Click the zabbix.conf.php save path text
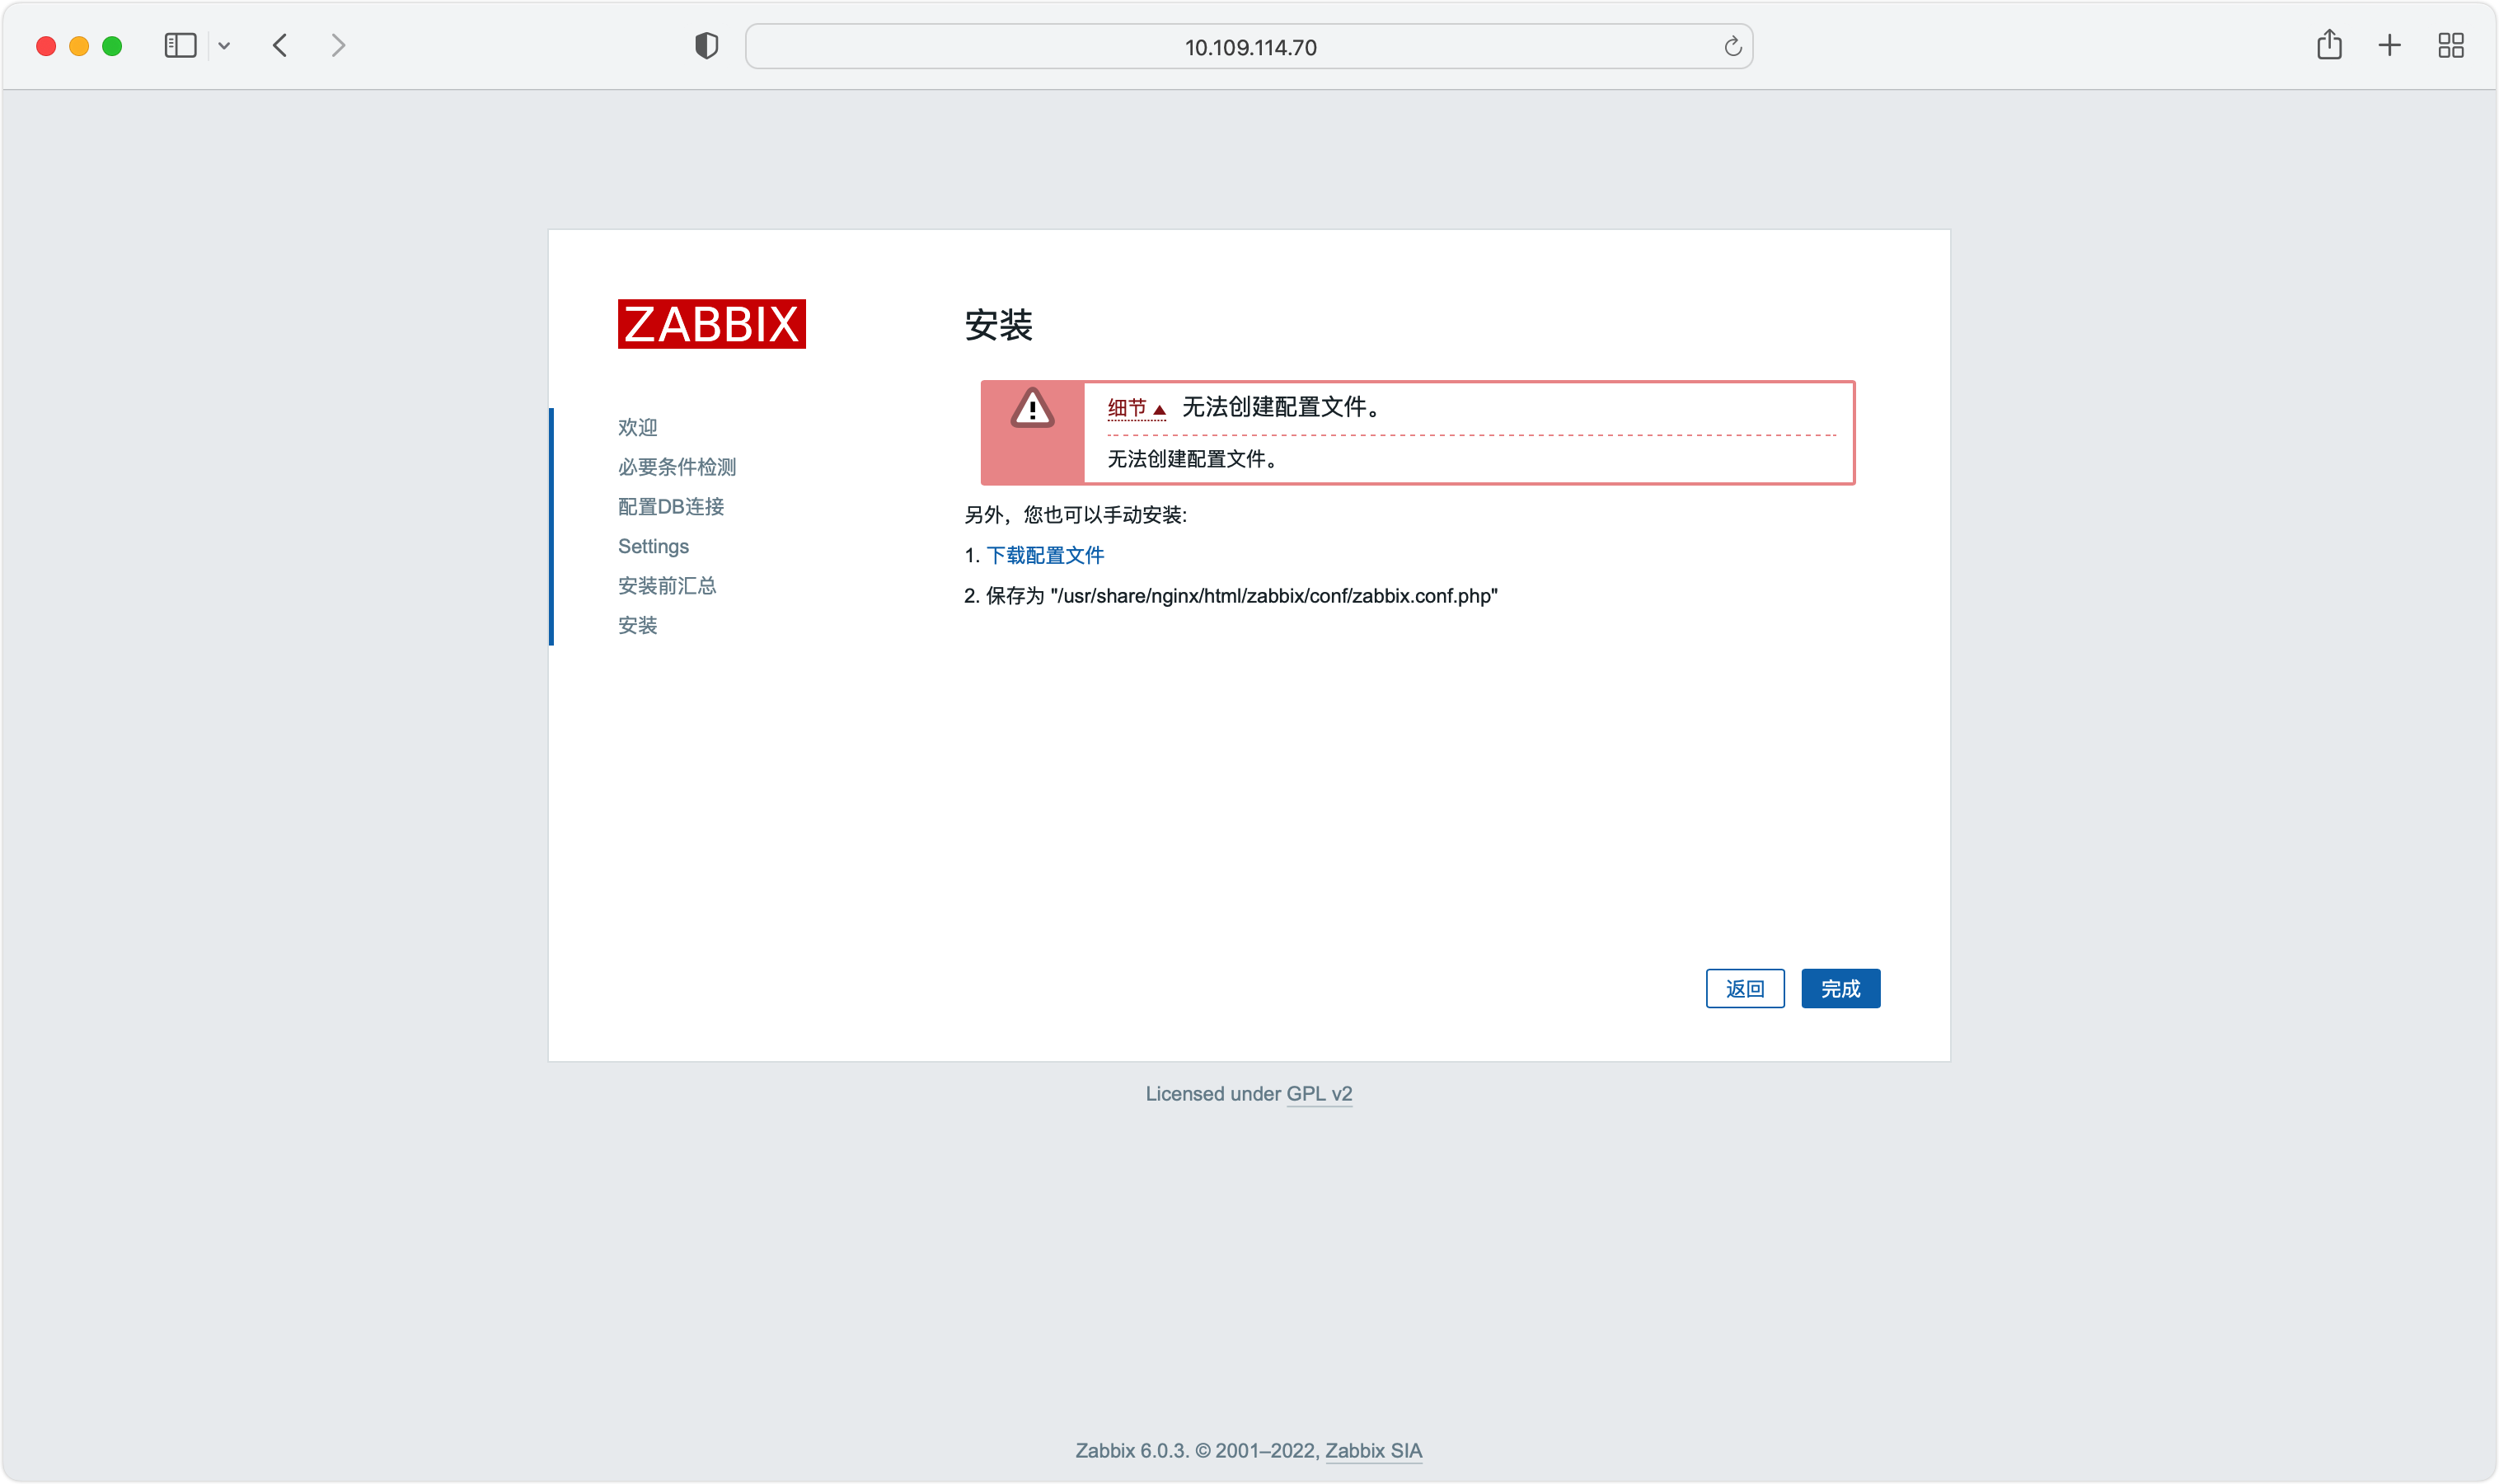Viewport: 2499px width, 1484px height. point(1273,596)
